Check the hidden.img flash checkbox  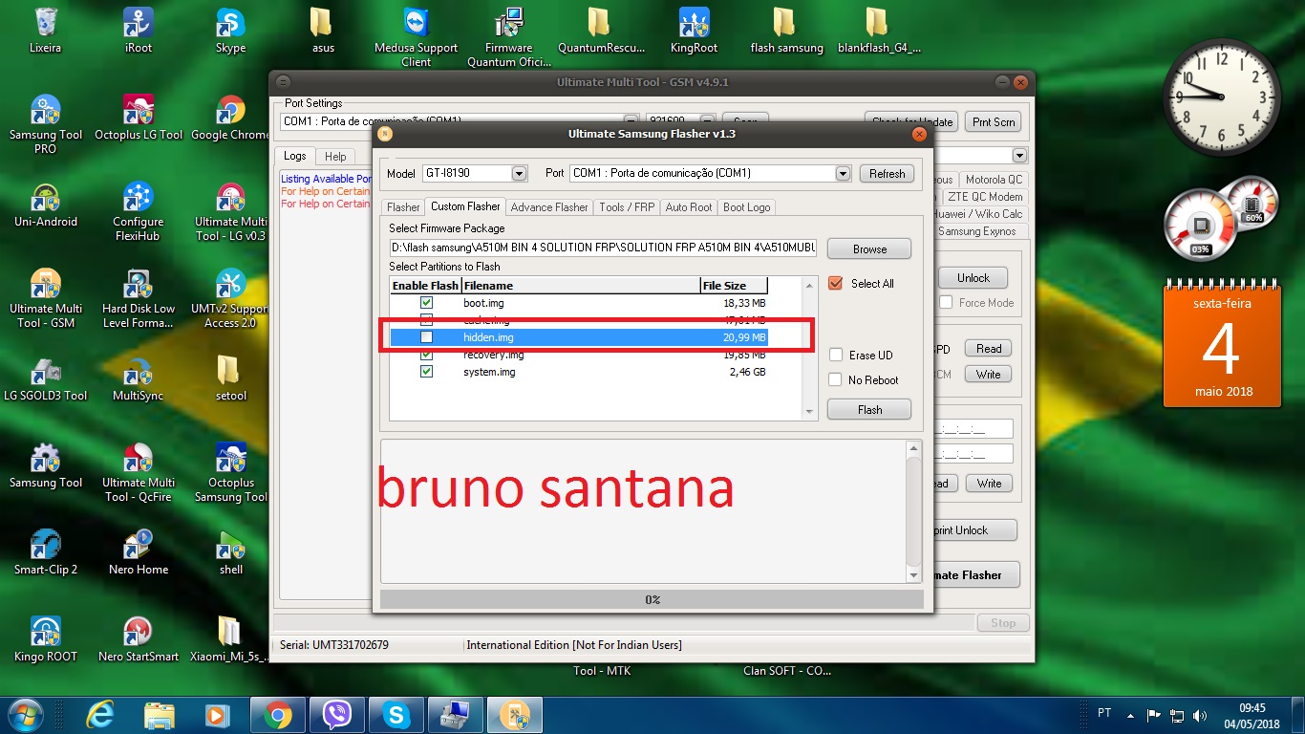tap(426, 337)
